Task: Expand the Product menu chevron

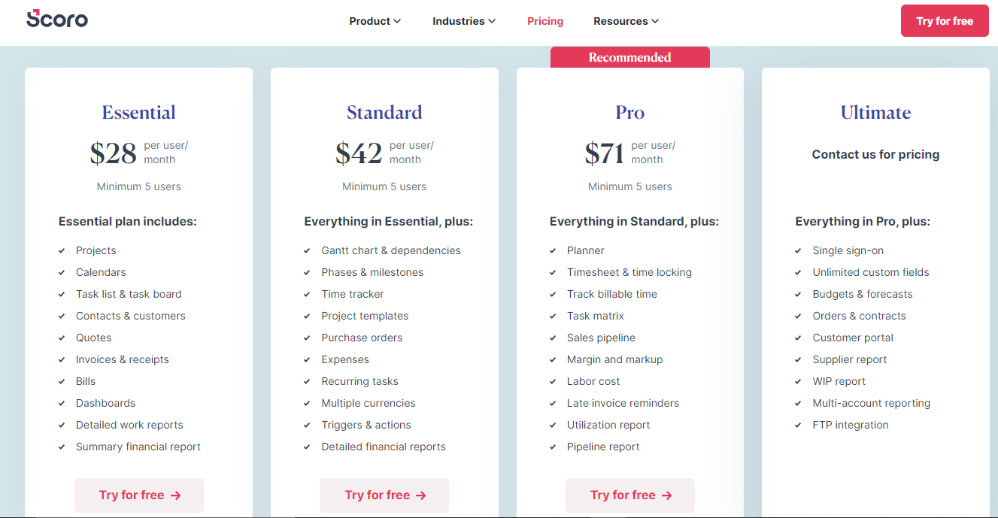Action: pos(397,21)
